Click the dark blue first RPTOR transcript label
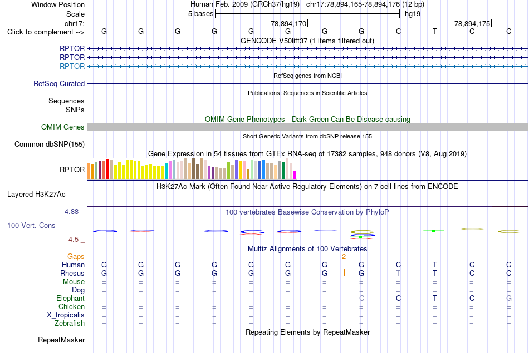This screenshot has width=529, height=353. (72, 48)
